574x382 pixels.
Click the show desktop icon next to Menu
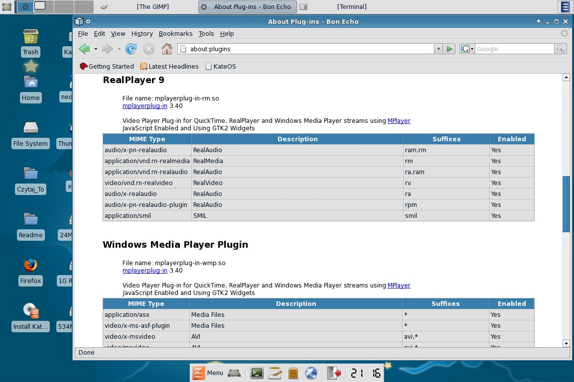[x=234, y=373]
